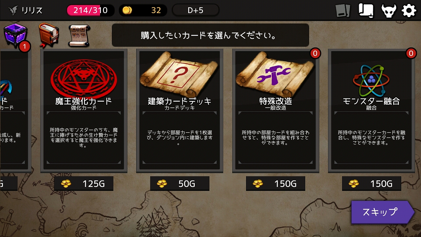
Task: Select the モンスター融合 atom card
Action: (372, 111)
